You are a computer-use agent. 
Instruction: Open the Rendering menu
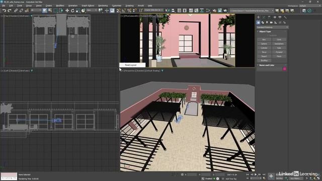coord(103,6)
